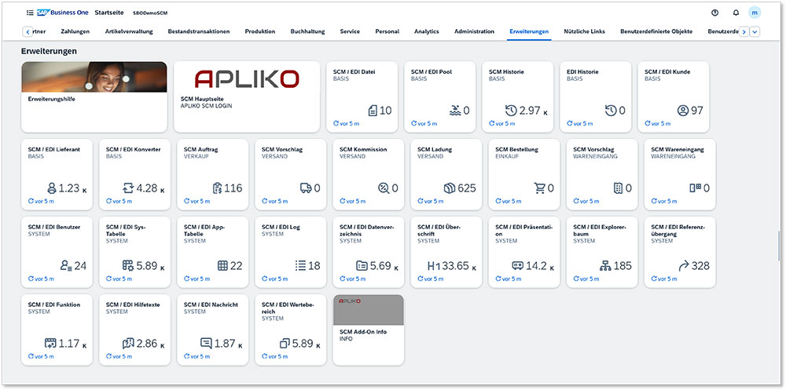Click the clipboard icon on SCM Auftrag tile

click(217, 188)
